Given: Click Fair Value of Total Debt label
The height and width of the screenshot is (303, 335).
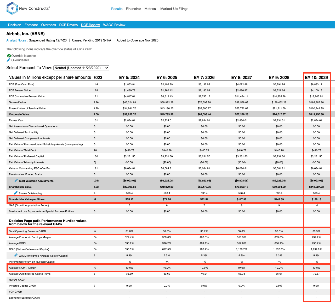Looking at the screenshot, I should click(22, 150).
